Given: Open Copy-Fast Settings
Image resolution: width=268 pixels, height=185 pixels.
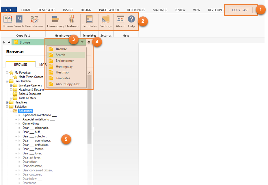Looking at the screenshot, I should coord(106,22).
